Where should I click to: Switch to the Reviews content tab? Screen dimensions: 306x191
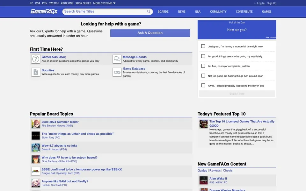click(215, 170)
